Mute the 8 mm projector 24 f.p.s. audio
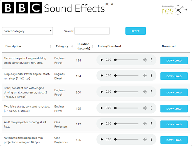 (145, 124)
